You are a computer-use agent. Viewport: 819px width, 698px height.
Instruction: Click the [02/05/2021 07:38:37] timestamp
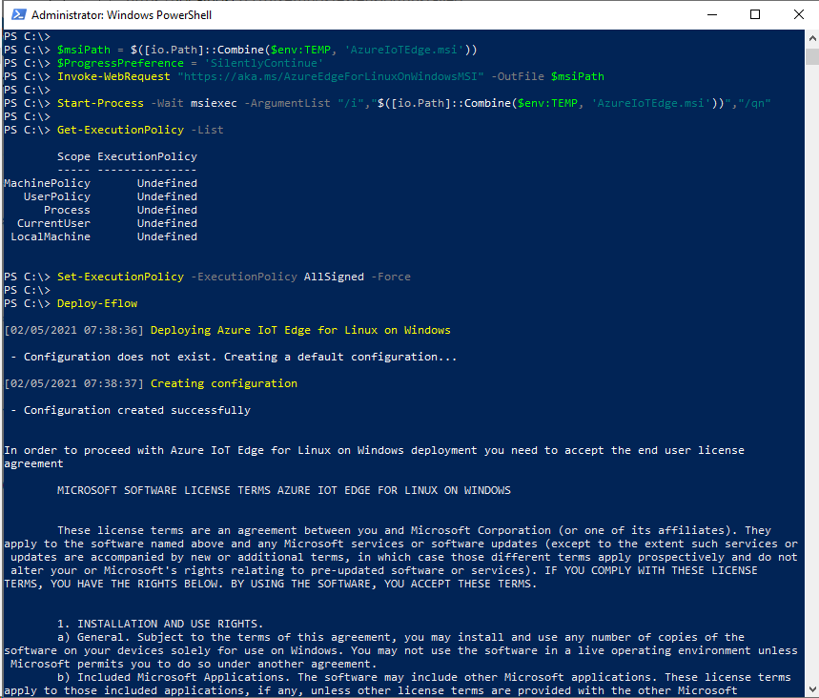73,383
